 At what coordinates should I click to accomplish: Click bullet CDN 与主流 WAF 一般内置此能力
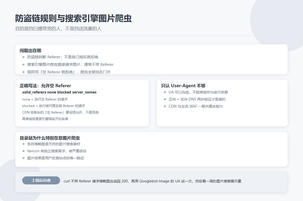click(x=195, y=106)
